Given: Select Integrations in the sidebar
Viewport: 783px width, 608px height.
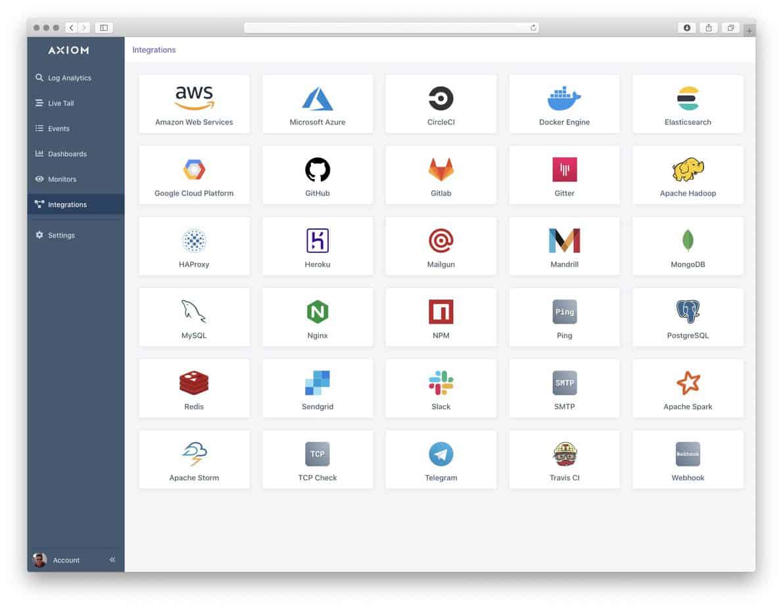Looking at the screenshot, I should (76, 205).
